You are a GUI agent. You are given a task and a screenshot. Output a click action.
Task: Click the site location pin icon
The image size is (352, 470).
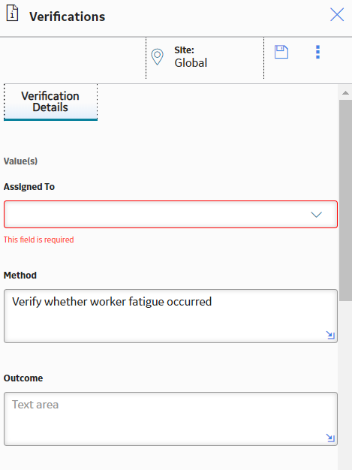pyautogui.click(x=158, y=57)
